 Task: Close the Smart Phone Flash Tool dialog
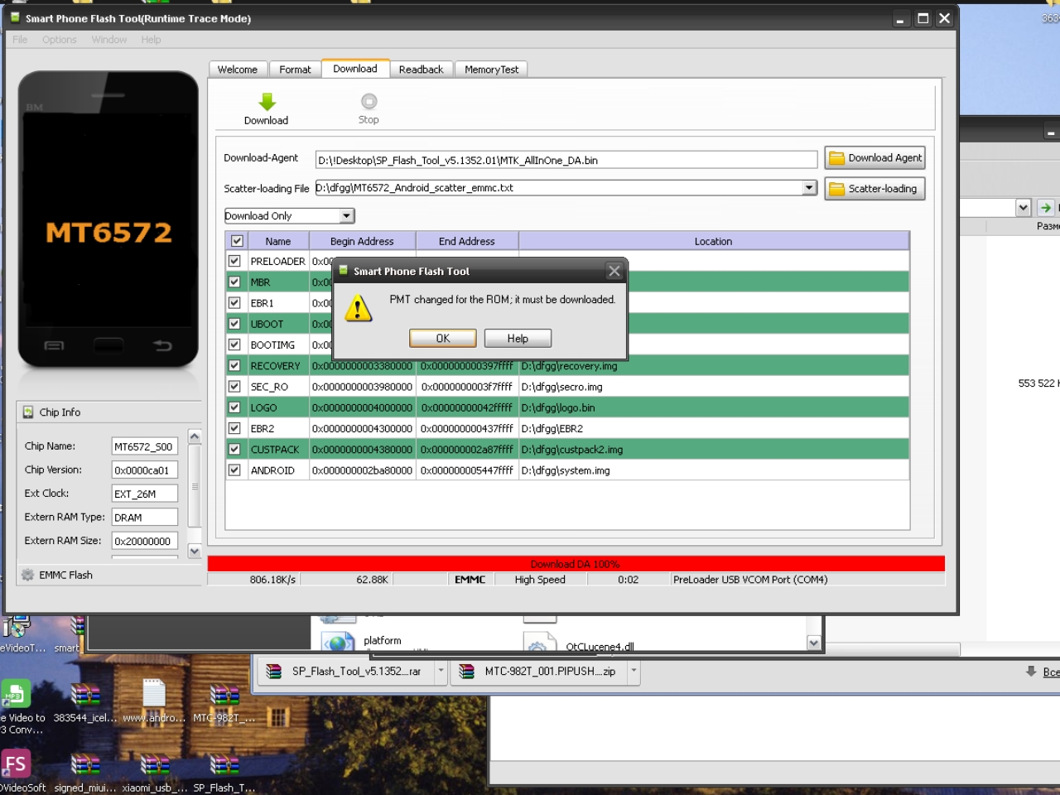pyautogui.click(x=614, y=271)
